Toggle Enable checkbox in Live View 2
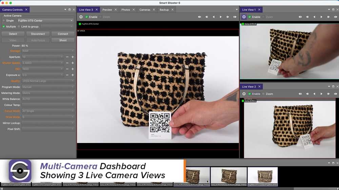Image resolution: width=339 pixels, height=190 pixels. (250, 94)
